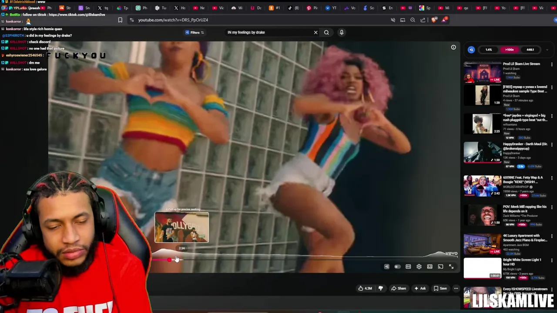Click the info card icon on video
The width and height of the screenshot is (557, 313).
453,47
